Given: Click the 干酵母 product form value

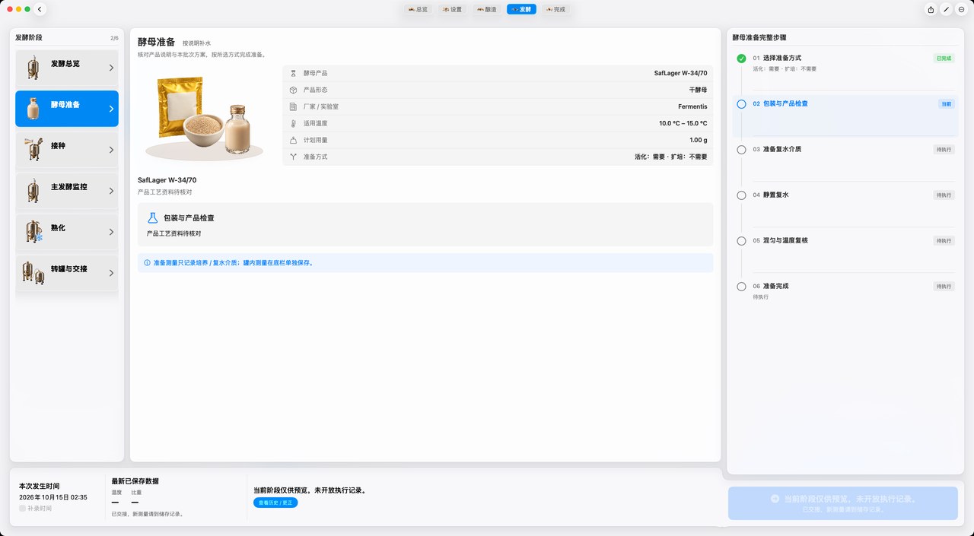Looking at the screenshot, I should pos(698,90).
